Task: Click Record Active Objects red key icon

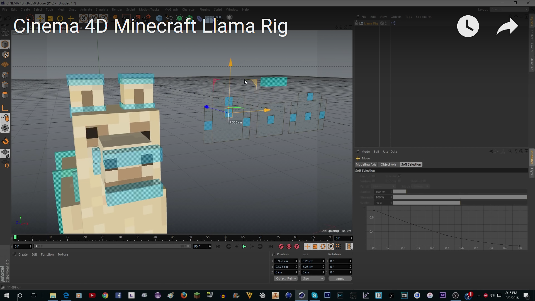Action: click(x=281, y=246)
